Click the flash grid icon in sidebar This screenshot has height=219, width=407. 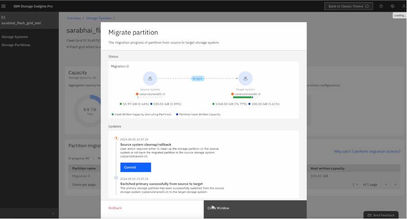[x=3, y=18]
